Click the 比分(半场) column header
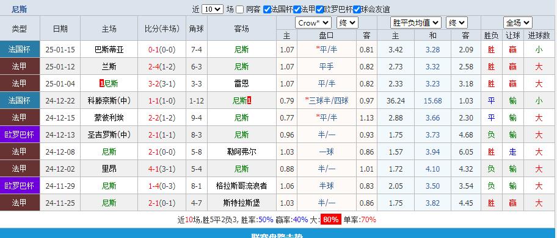This screenshot has width=557, height=238. [x=162, y=29]
